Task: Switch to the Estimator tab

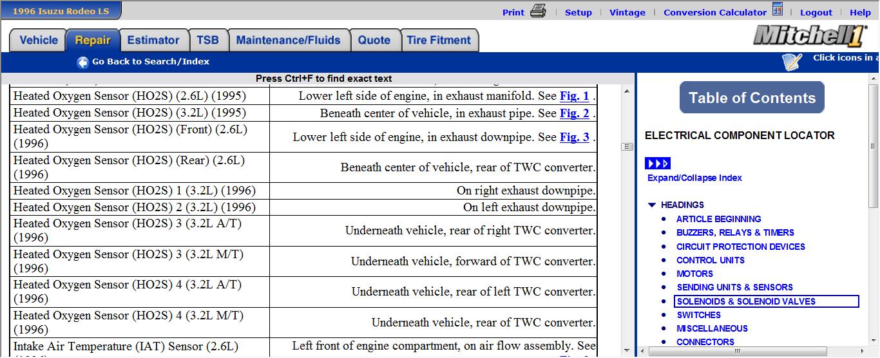Action: coord(153,40)
